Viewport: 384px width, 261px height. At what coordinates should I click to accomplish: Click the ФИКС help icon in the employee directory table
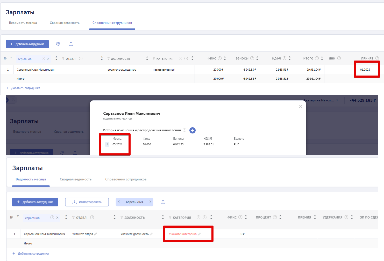click(220, 58)
